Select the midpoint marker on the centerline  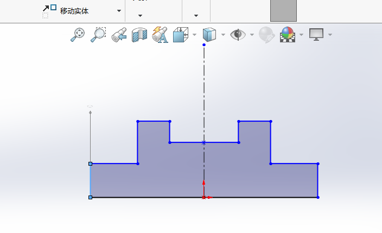pyautogui.click(x=203, y=143)
